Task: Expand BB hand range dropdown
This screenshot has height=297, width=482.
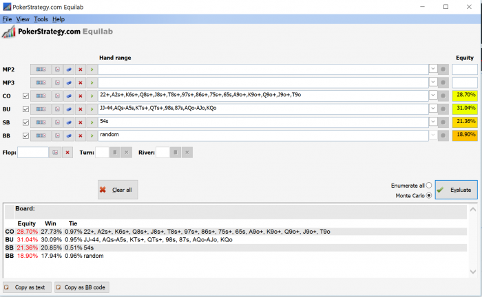Action: point(433,135)
